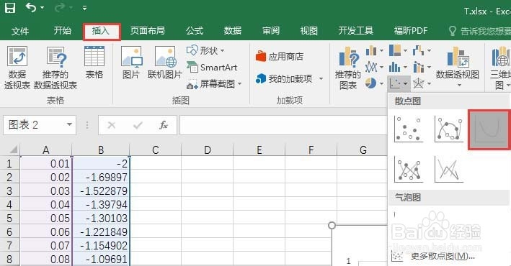Select column B header

click(x=101, y=150)
